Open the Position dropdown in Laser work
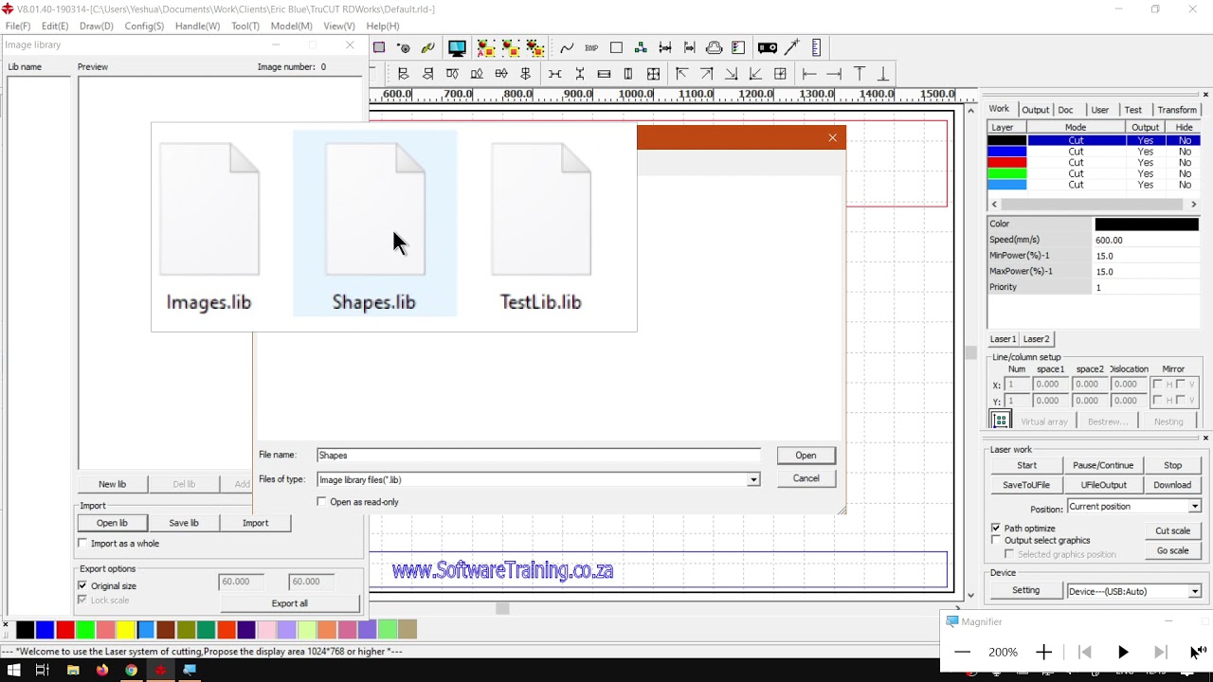1213x682 pixels. pyautogui.click(x=1194, y=507)
